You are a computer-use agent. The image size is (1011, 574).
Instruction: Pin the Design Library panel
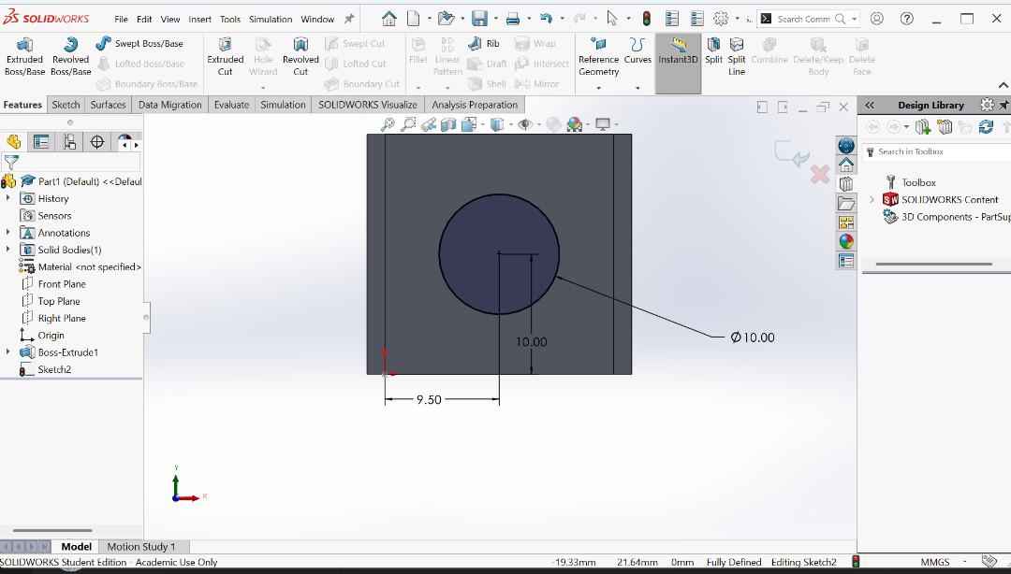coord(1004,105)
